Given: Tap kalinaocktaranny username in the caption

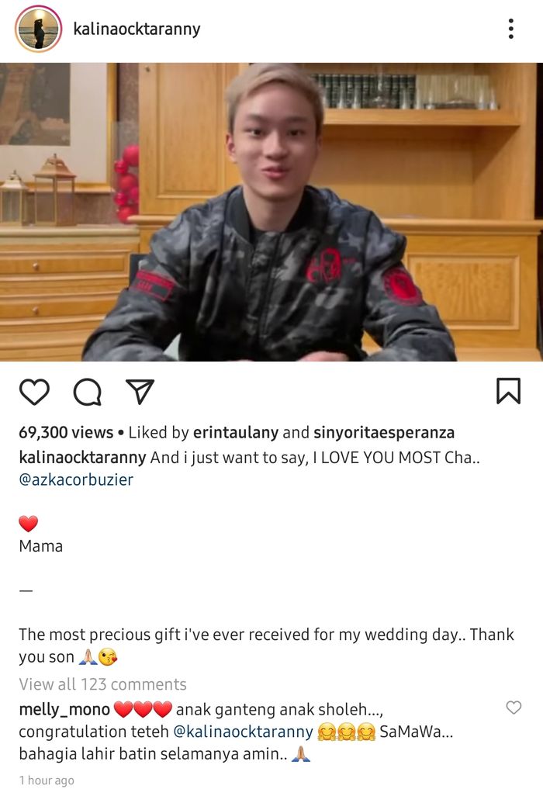Looking at the screenshot, I should (x=82, y=458).
